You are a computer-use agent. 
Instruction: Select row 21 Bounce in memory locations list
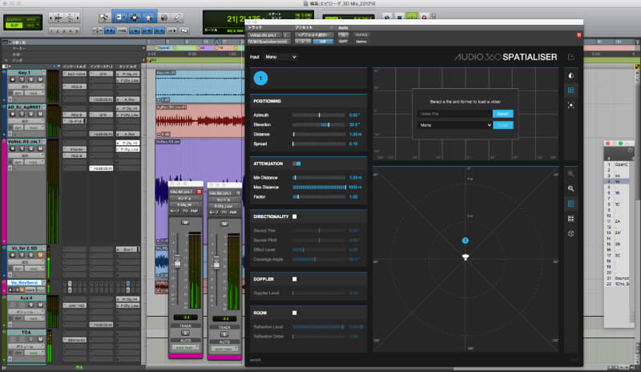[618, 278]
